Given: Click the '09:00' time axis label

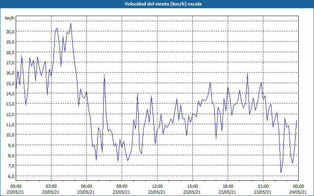Looking at the screenshot, I should pyautogui.click(x=122, y=187).
